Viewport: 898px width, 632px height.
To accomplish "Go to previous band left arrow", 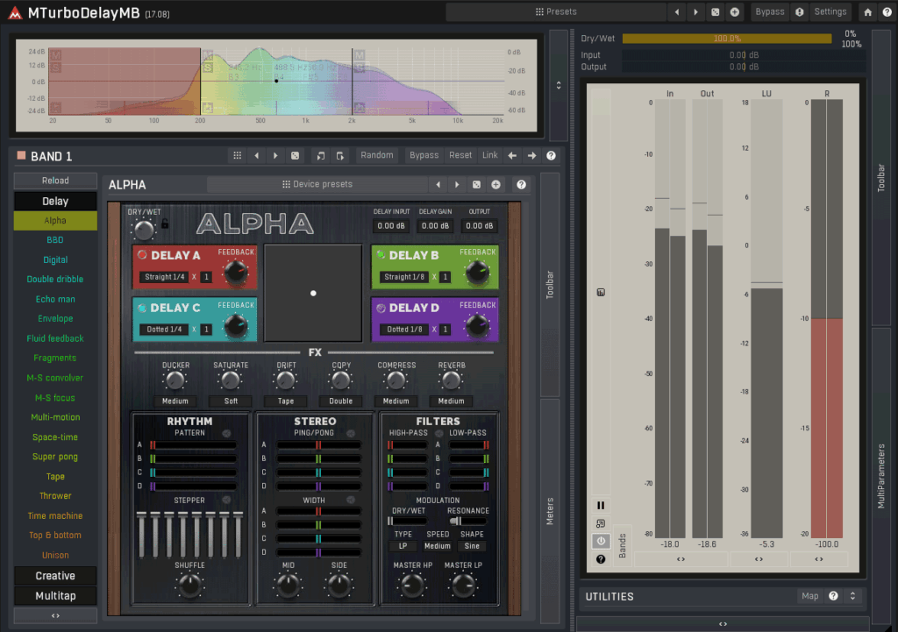I will point(512,155).
